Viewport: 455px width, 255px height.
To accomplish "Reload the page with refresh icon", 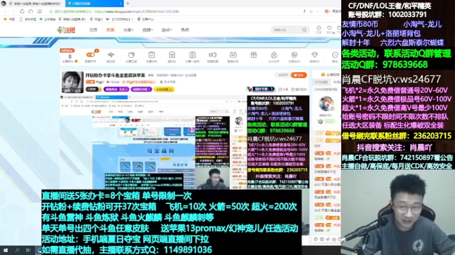I will click(x=22, y=11).
